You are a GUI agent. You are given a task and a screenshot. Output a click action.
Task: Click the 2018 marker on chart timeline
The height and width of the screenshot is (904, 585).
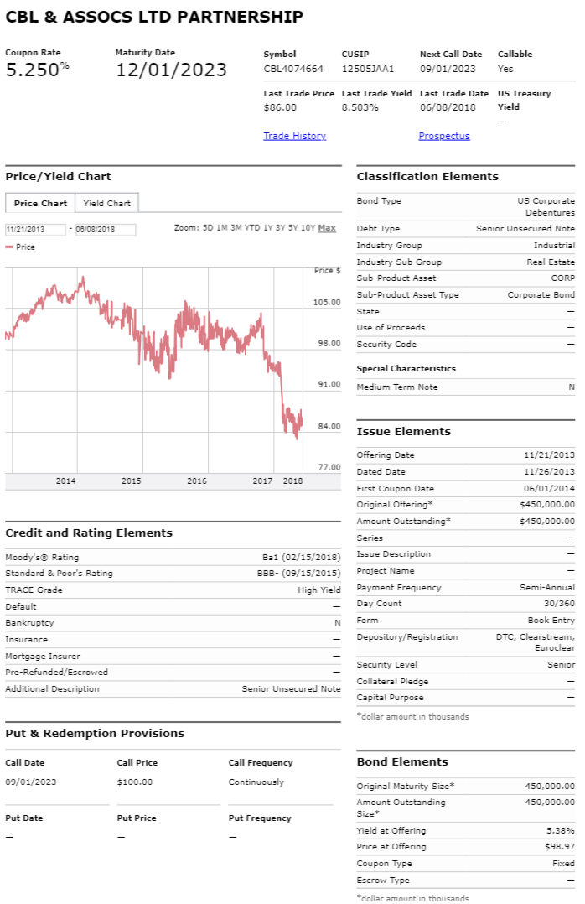click(x=292, y=481)
